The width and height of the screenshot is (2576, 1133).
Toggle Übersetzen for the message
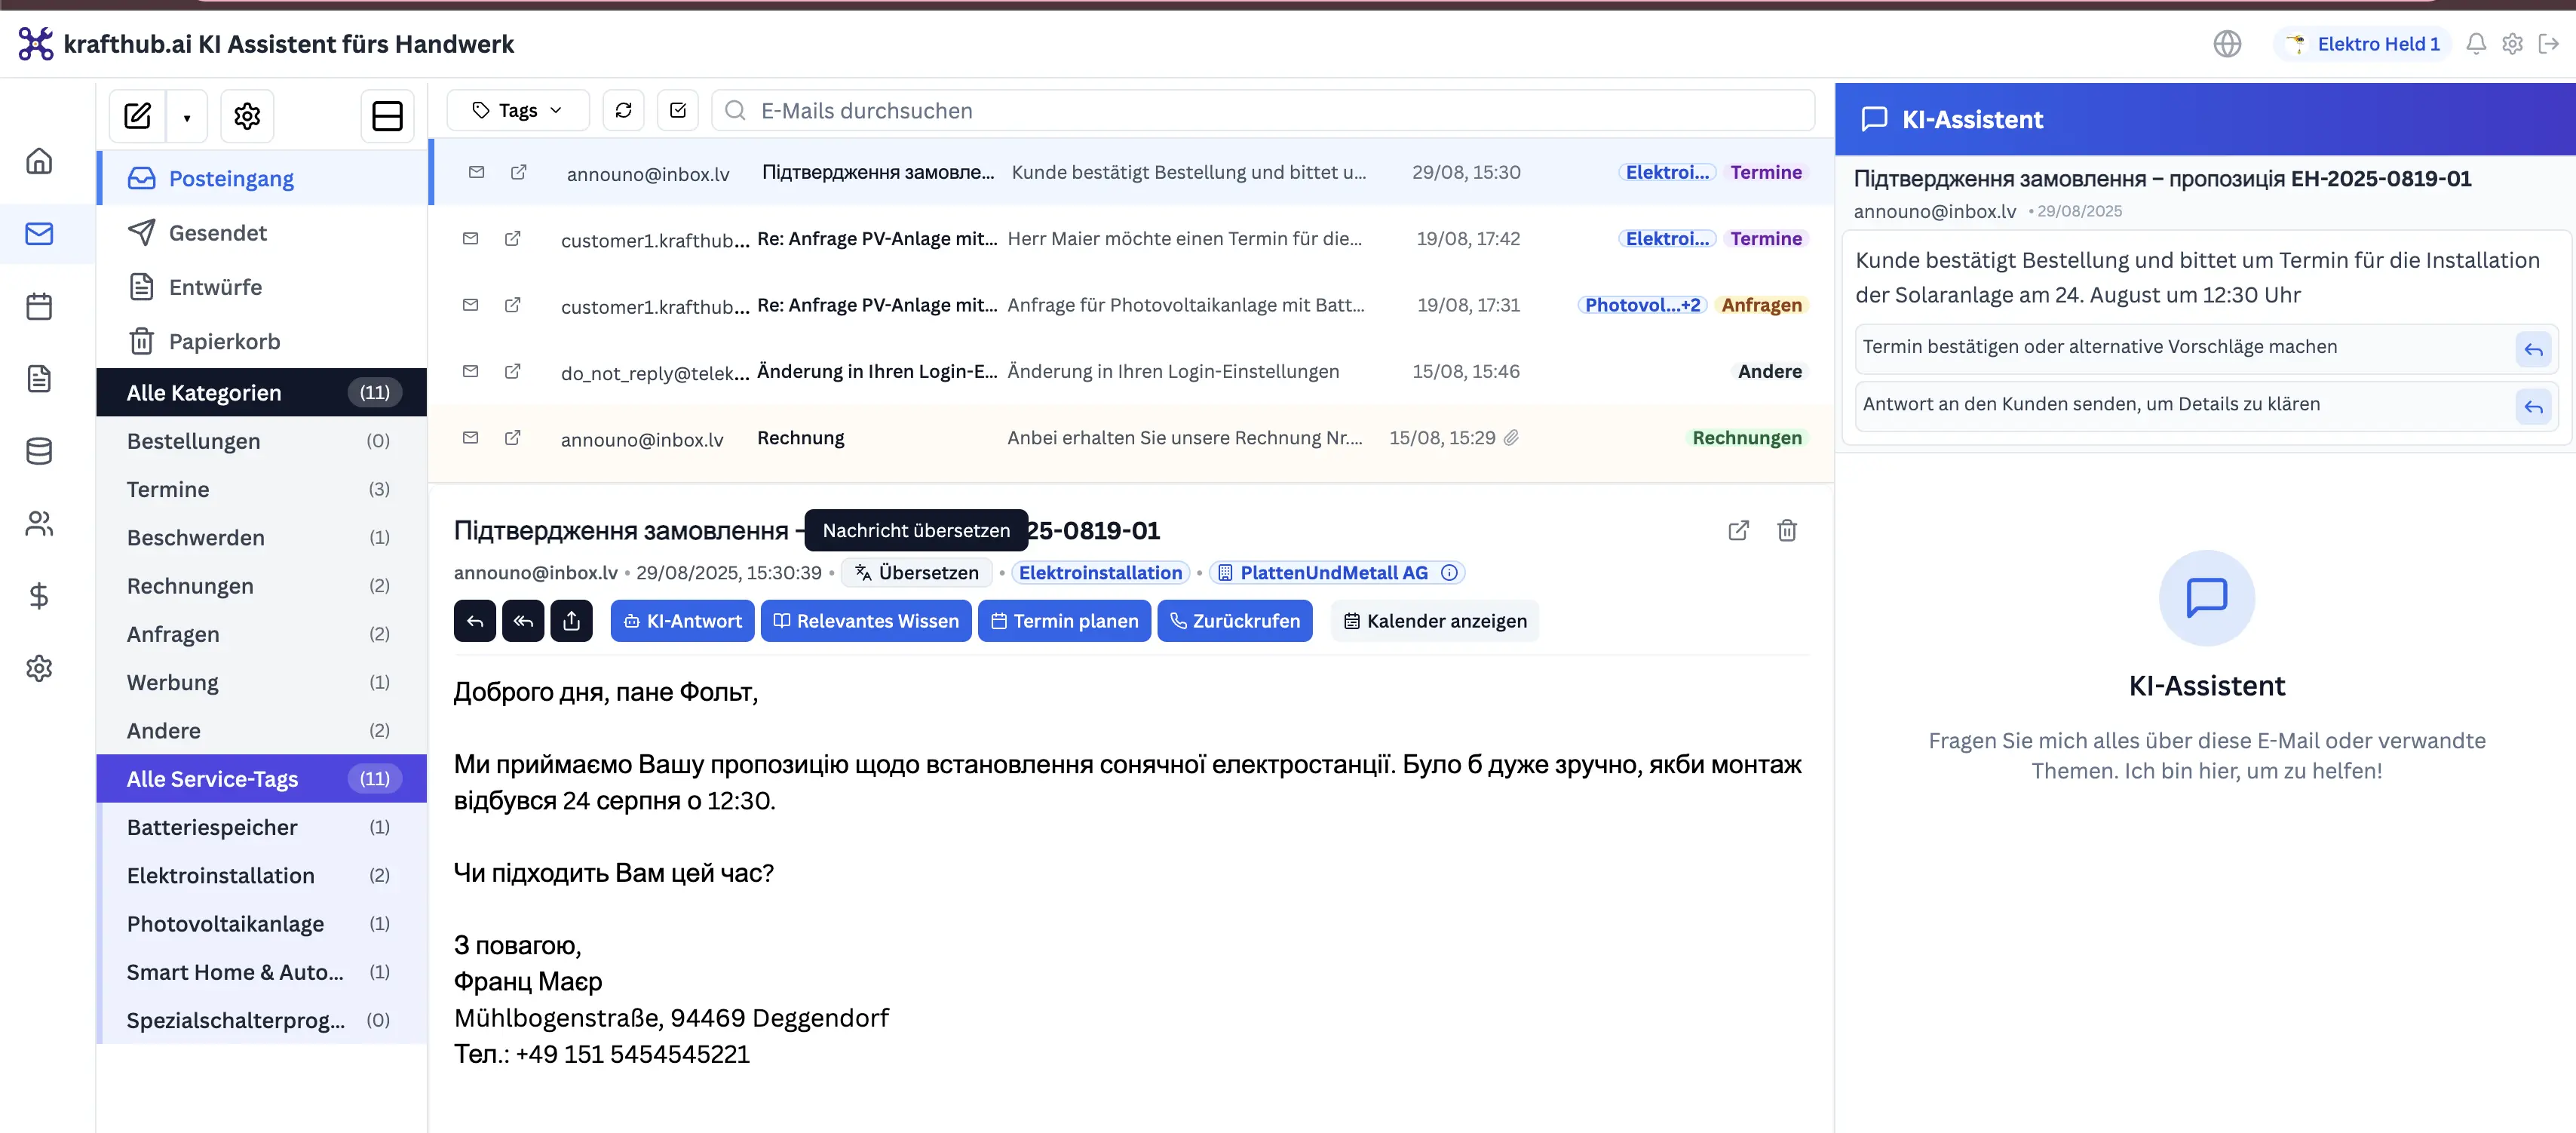pos(916,572)
